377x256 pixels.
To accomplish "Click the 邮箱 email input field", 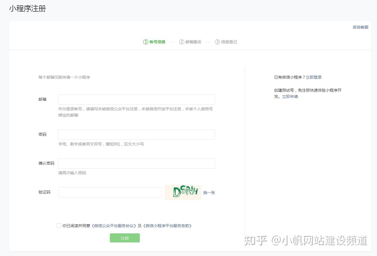I will (136, 100).
